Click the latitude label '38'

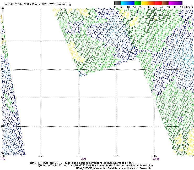click(2, 39)
